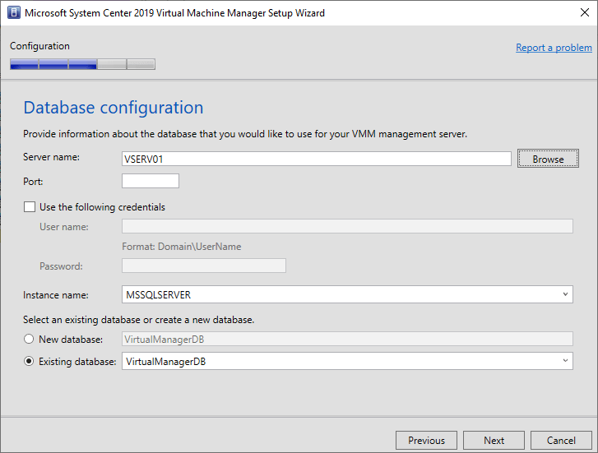
Task: Expand the Existing database dropdown arrow
Action: coord(565,361)
